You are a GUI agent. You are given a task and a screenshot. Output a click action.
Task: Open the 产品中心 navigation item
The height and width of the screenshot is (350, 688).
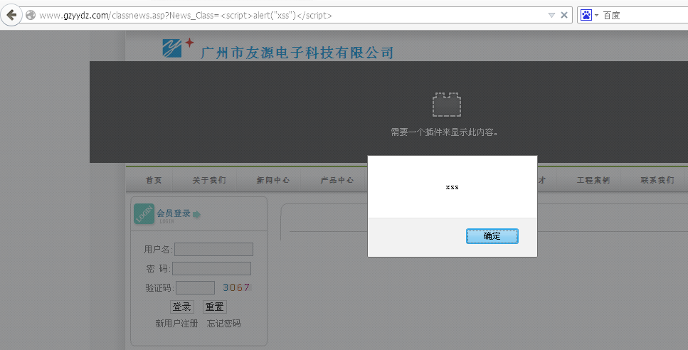tap(337, 180)
